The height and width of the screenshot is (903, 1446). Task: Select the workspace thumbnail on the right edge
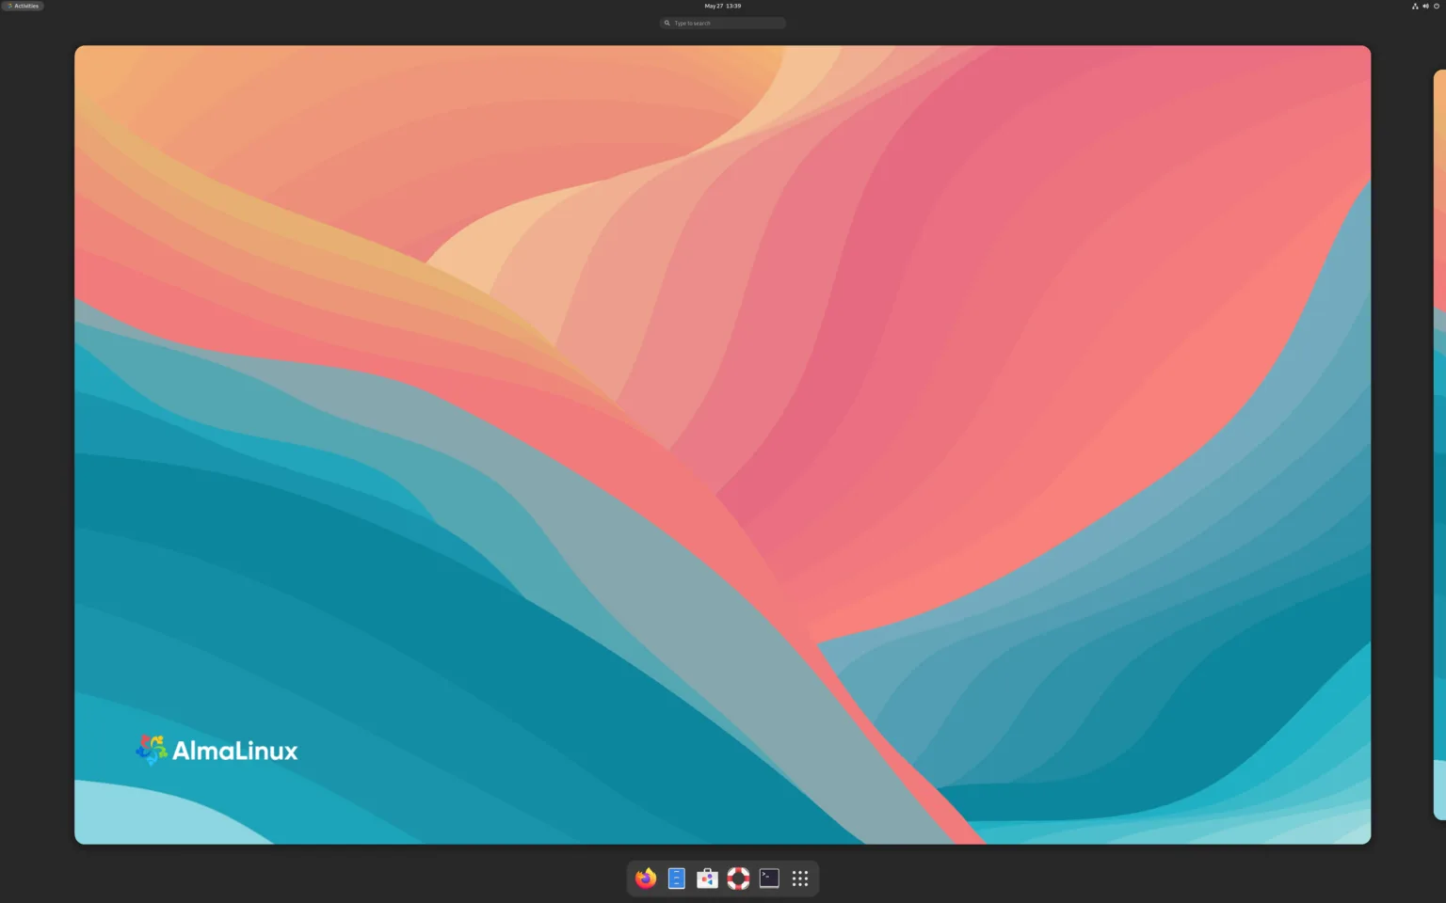click(1438, 442)
